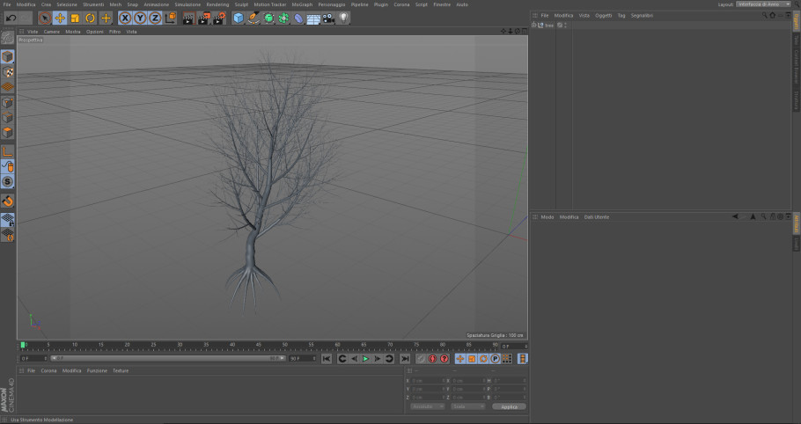Open the Rendering menu

point(217,4)
